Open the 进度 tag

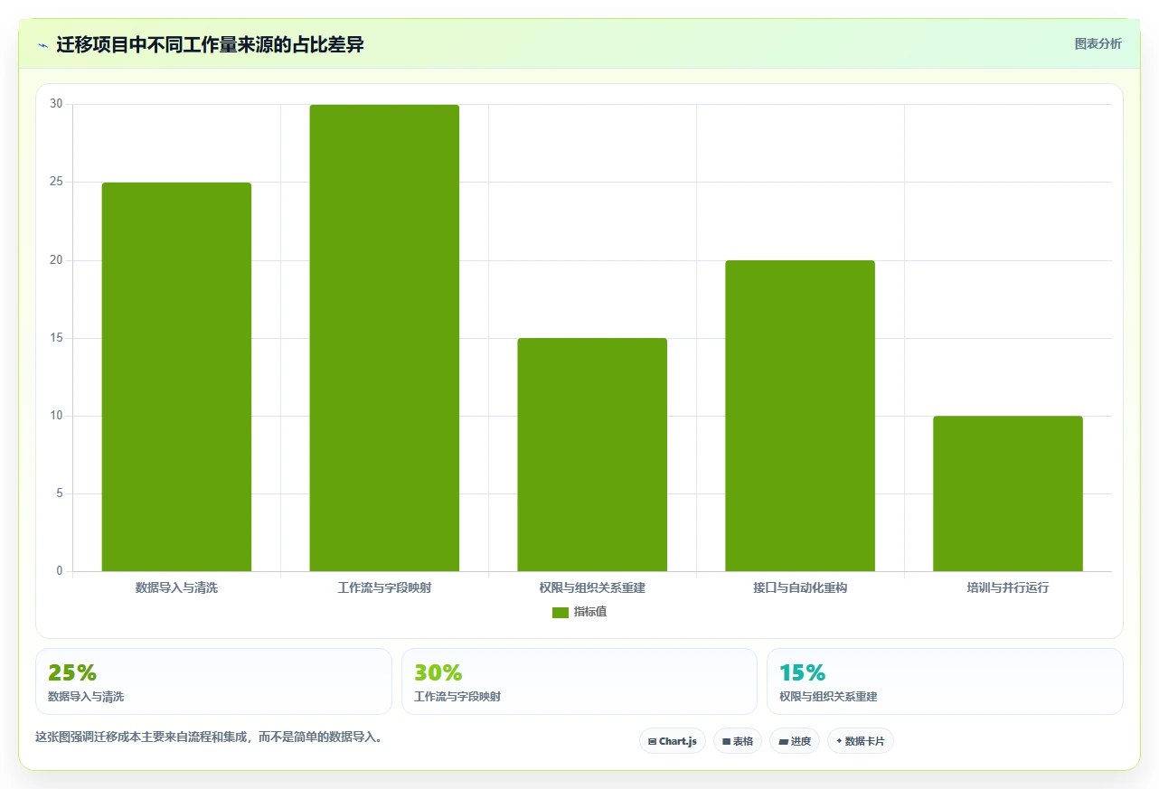pyautogui.click(x=795, y=741)
